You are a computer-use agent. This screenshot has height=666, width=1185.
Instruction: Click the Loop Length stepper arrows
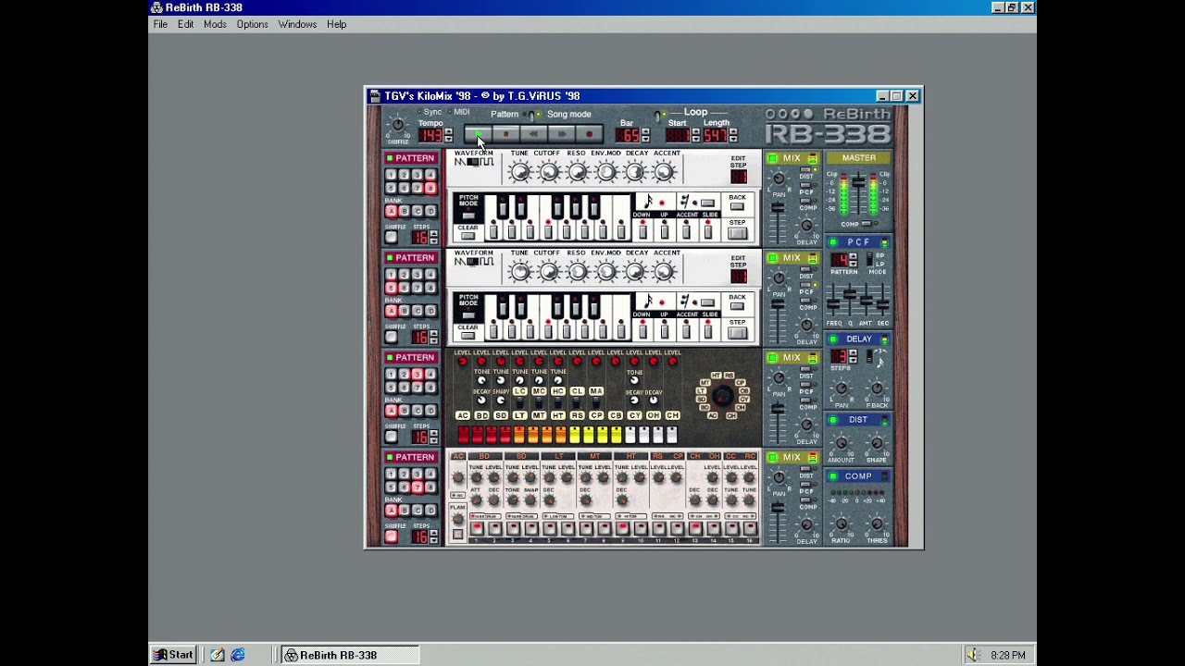coord(732,136)
